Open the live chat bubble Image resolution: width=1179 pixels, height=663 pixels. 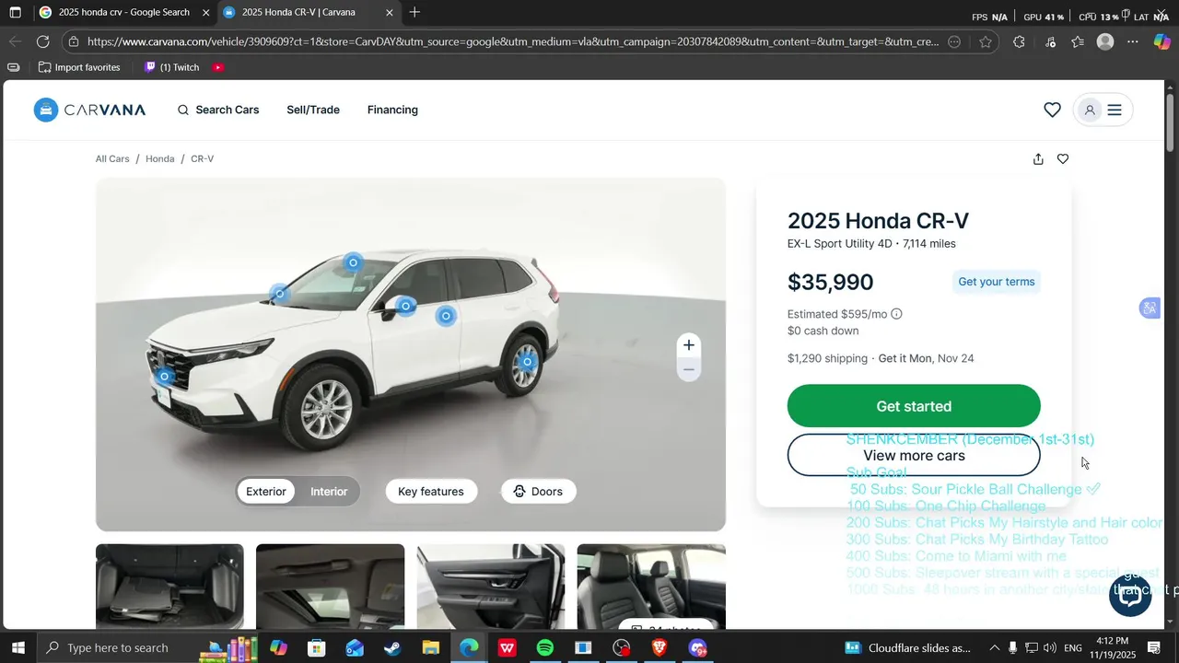point(1130,594)
